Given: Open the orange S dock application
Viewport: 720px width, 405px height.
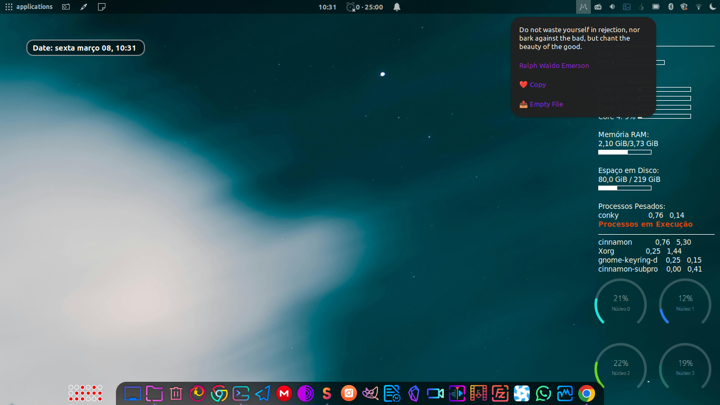Looking at the screenshot, I should [x=327, y=393].
